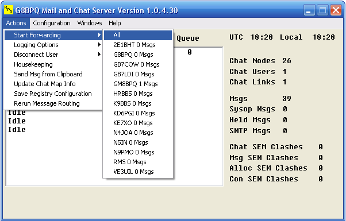Start forwarding to HRBBS
Viewport: 346px width, 221px height.
coord(138,94)
